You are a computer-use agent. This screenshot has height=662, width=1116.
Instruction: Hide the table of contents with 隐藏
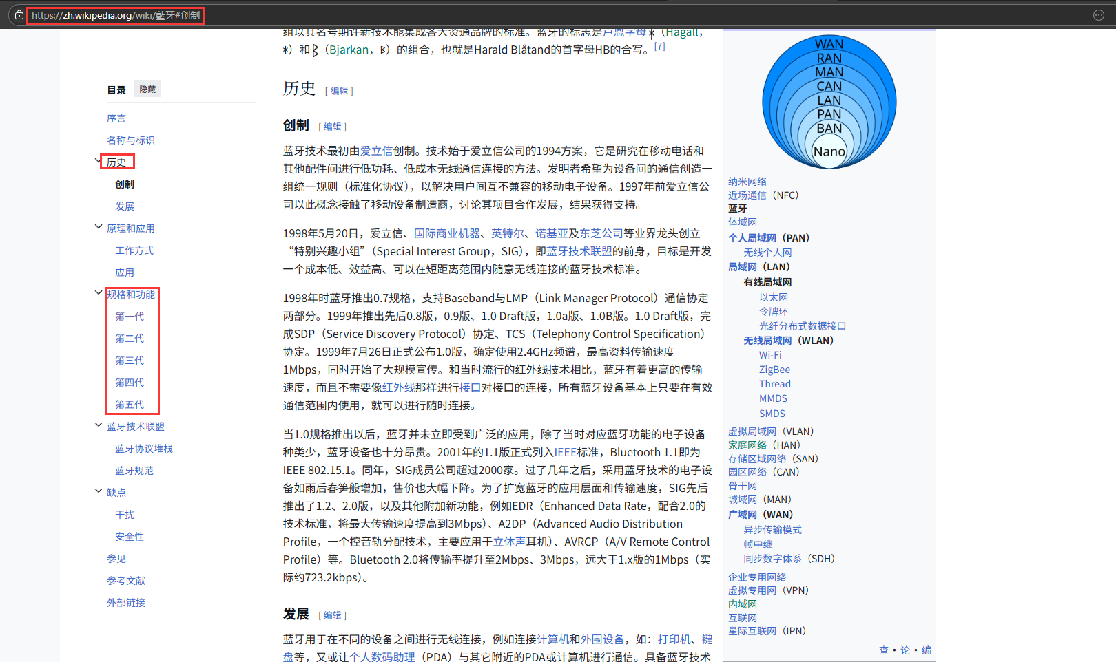click(x=147, y=89)
